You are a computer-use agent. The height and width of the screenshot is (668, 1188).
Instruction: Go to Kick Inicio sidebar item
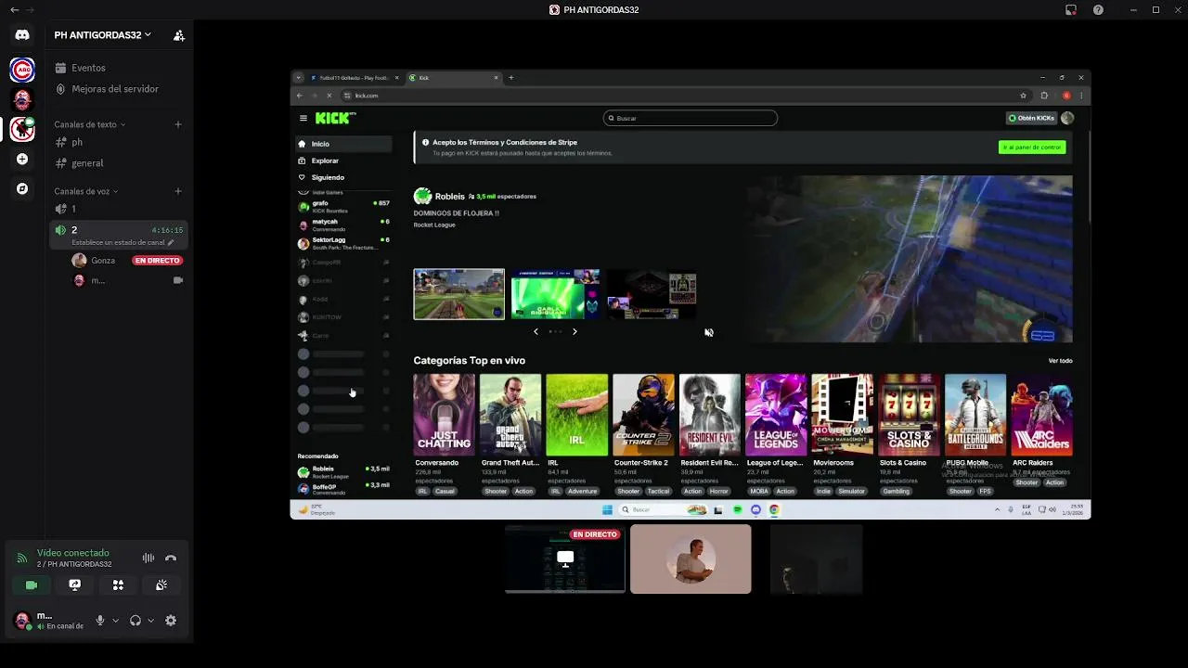tap(343, 144)
